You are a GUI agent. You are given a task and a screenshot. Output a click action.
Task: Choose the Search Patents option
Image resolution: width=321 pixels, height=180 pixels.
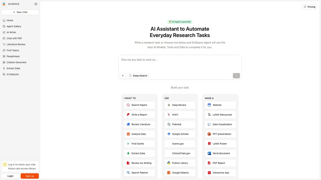139,173
